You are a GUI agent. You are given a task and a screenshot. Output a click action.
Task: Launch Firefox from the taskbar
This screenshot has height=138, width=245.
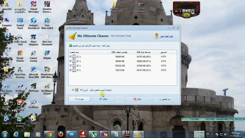click(60, 134)
